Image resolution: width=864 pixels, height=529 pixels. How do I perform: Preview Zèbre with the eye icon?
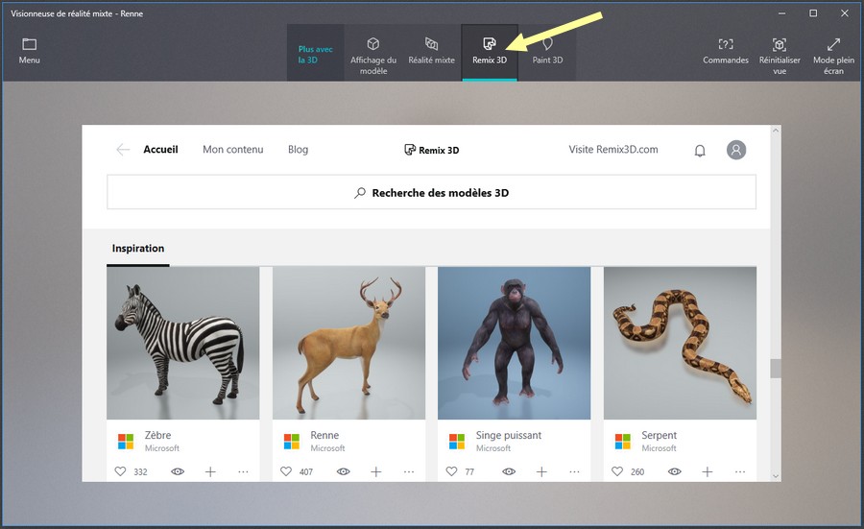tap(178, 471)
